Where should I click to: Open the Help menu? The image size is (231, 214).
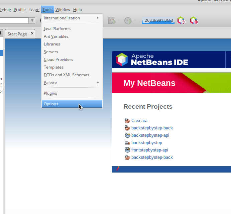click(78, 10)
